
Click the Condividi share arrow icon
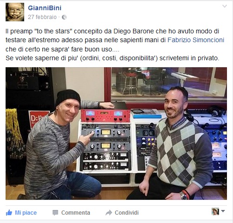pos(109,213)
